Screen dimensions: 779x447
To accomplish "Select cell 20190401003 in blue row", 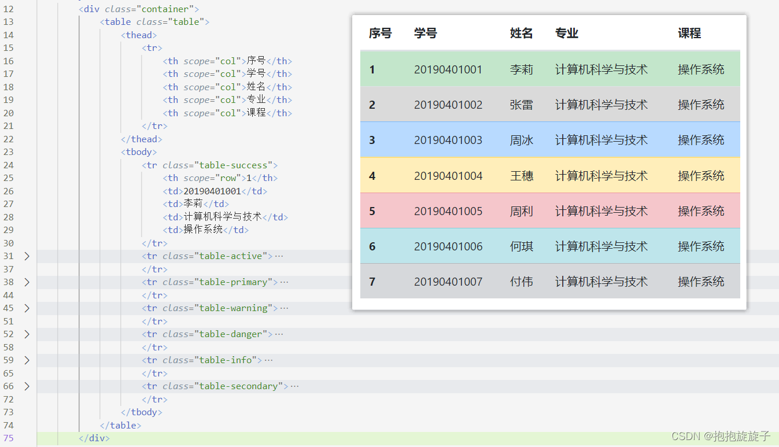I will click(448, 140).
